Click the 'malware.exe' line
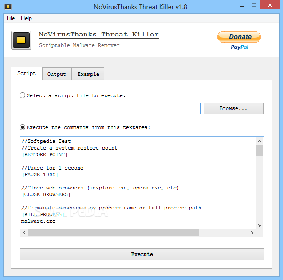 [x=38, y=221]
